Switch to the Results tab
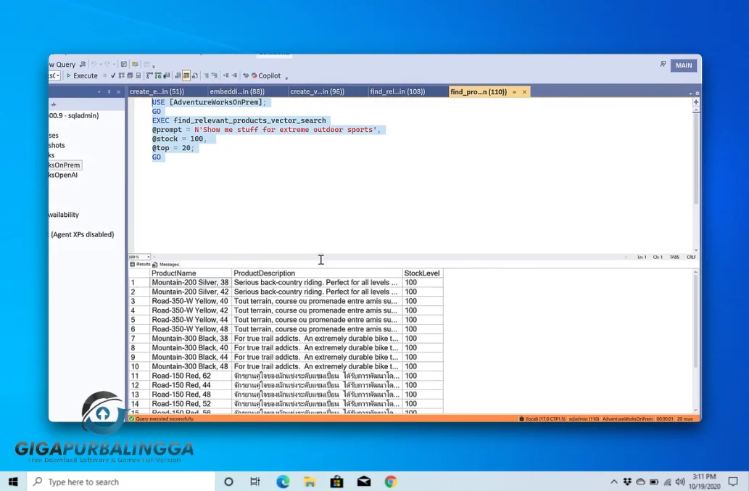This screenshot has width=749, height=491. 140,264
